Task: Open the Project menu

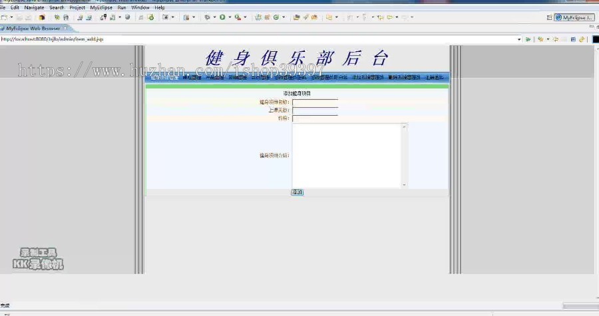Action: [x=77, y=7]
